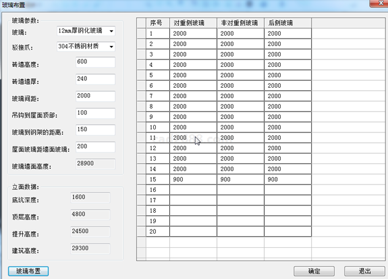
Task: Select the 砖墙墙厚 field showing 240
Action: click(x=95, y=78)
